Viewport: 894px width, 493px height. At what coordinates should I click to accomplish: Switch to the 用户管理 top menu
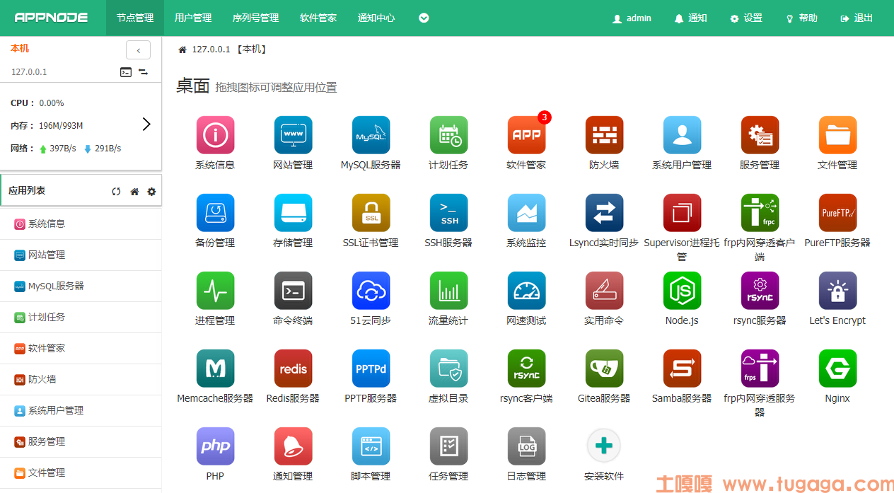[x=193, y=18]
